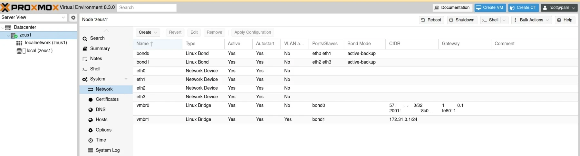This screenshot has height=156, width=580.
Task: Collapse the System section arrow
Action: tap(126, 79)
